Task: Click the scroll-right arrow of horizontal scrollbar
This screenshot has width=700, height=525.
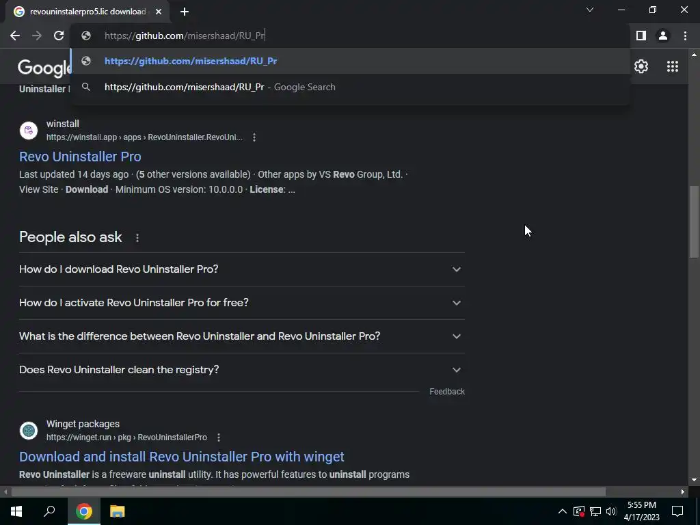Action: tap(683, 492)
